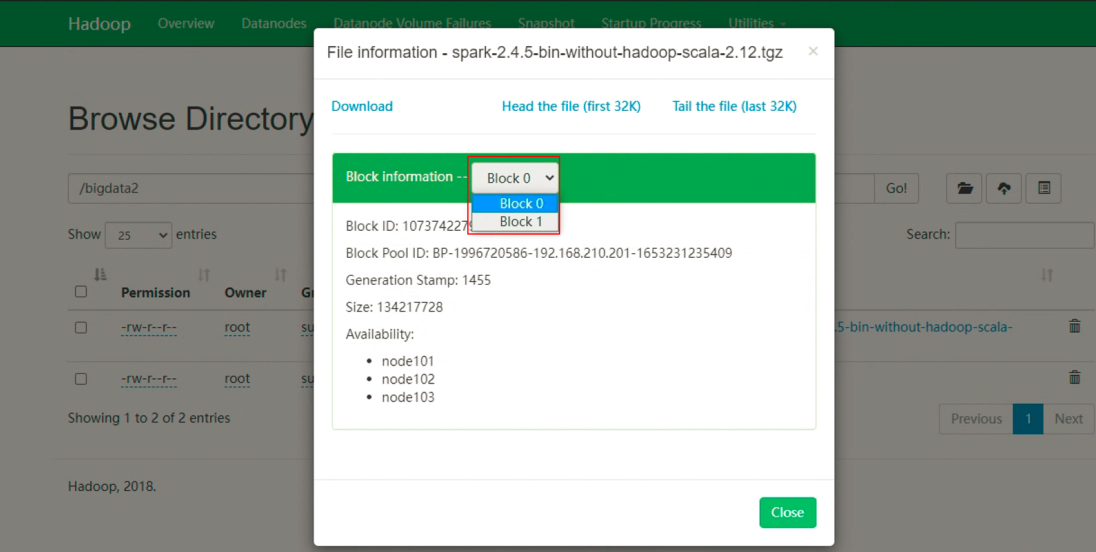Click the File information dialog title

554,53
